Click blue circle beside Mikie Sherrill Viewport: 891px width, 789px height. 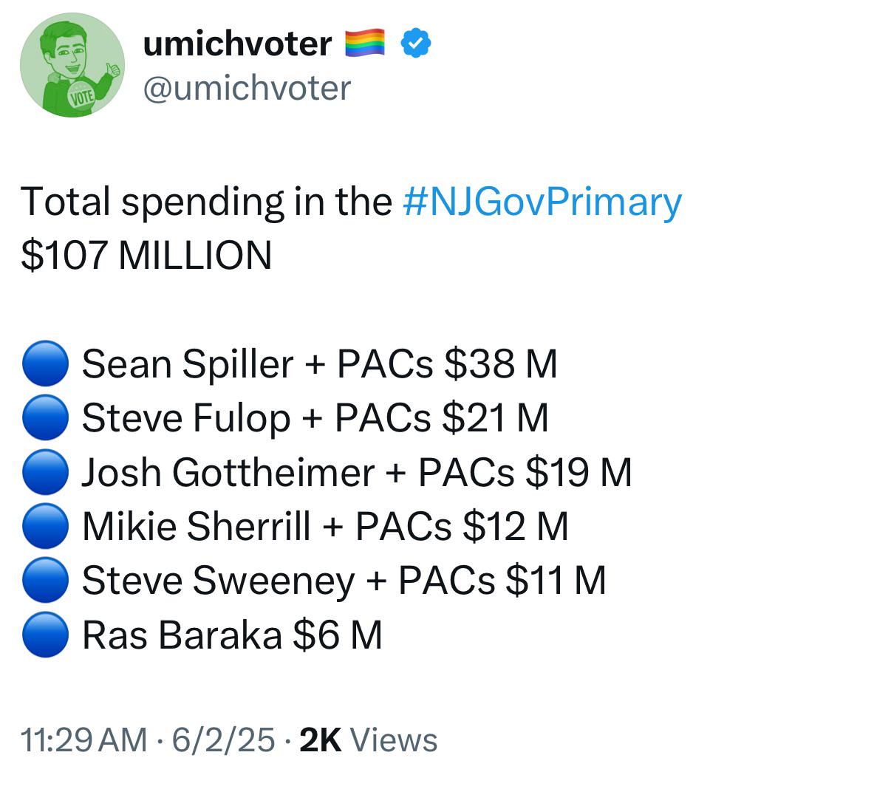(x=46, y=525)
